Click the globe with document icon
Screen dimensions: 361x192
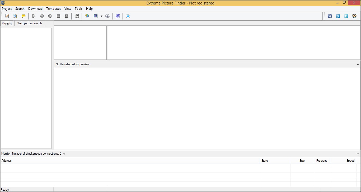point(87,16)
